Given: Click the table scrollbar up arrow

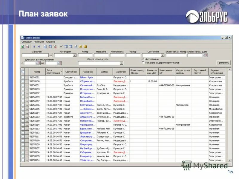Looking at the screenshot, I should click(229, 70).
